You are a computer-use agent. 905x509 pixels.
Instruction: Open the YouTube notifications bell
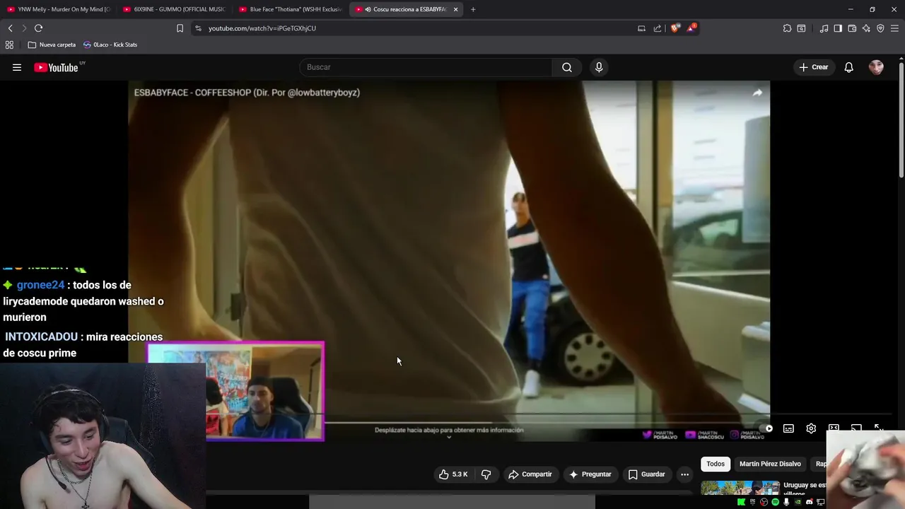(849, 67)
